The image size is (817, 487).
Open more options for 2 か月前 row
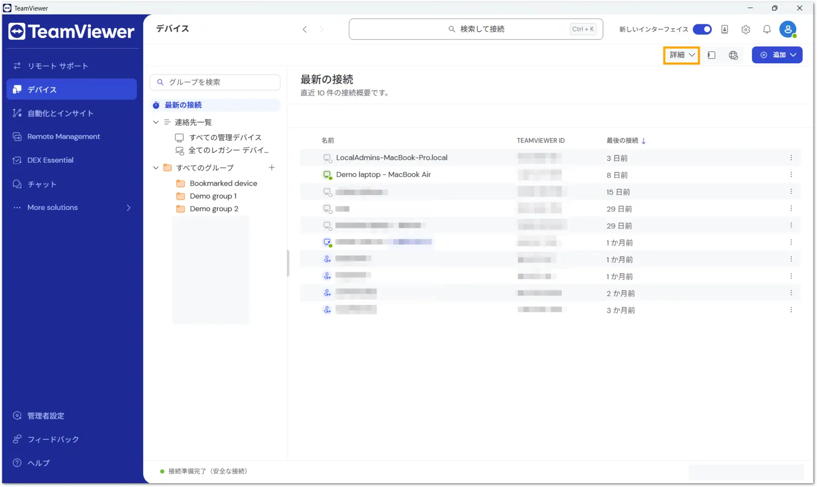click(x=791, y=293)
